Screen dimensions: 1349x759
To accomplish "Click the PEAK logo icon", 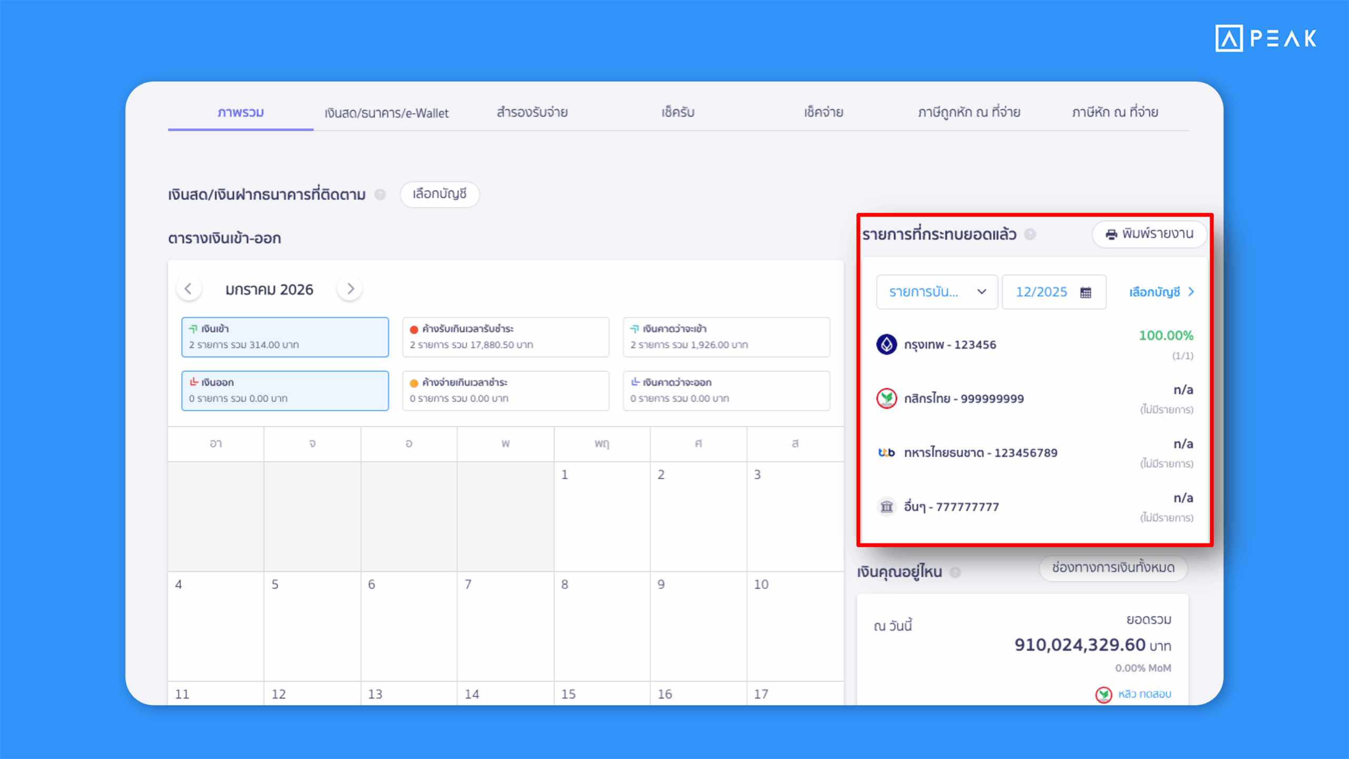I will click(x=1228, y=38).
